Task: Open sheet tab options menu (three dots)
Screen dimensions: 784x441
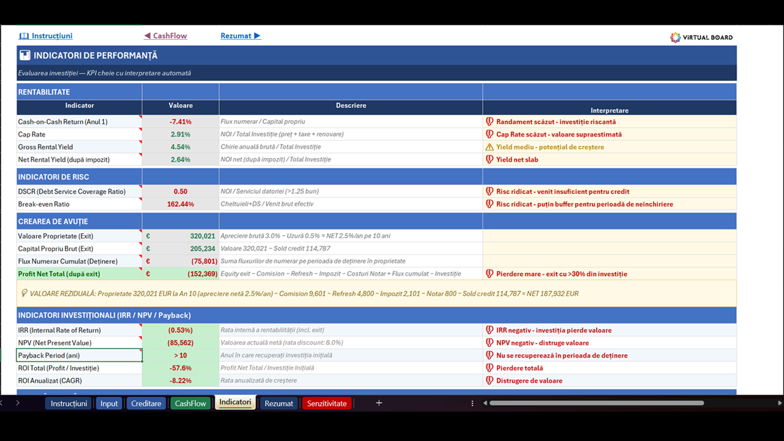Action: 472,403
